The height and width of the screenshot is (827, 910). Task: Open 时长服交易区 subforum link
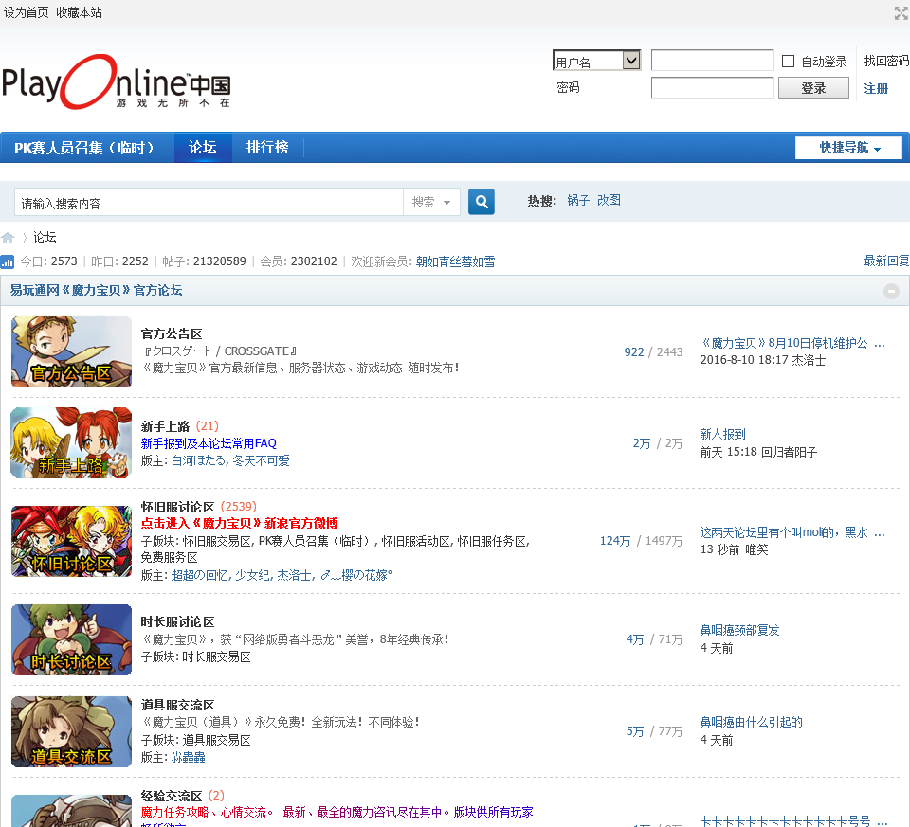[216, 657]
